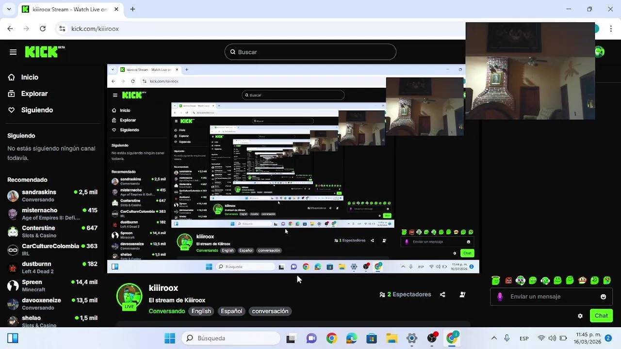The width and height of the screenshot is (621, 349).
Task: Open Windows widgets panel icon
Action: tap(13, 338)
